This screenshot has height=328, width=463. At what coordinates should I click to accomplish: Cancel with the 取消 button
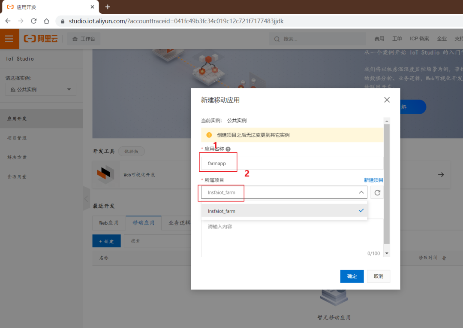click(x=378, y=276)
